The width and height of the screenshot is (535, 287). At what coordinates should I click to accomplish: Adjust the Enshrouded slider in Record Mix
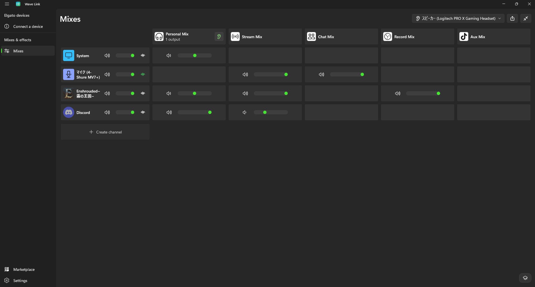tap(423, 93)
